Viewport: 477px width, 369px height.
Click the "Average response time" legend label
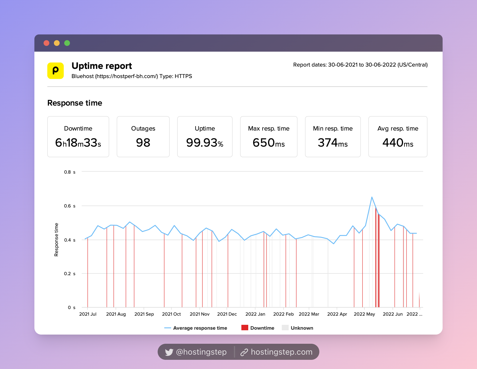[200, 328]
